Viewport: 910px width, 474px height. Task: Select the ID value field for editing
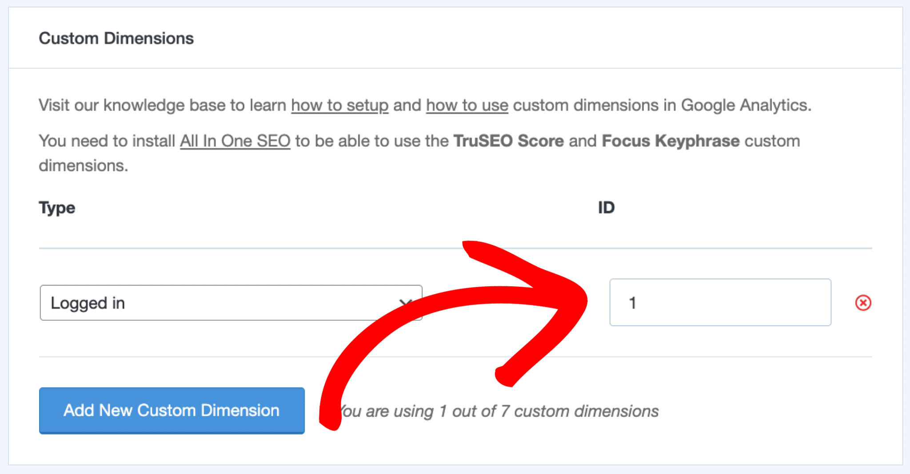(x=720, y=303)
